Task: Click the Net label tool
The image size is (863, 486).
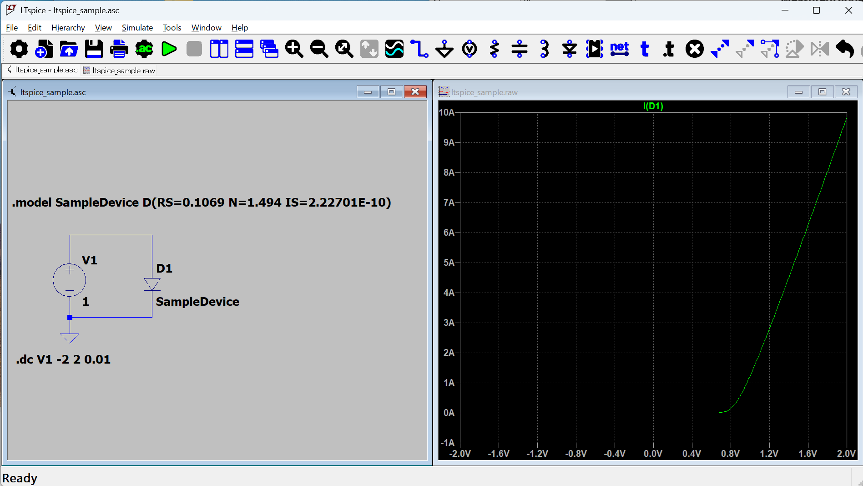Action: tap(619, 49)
